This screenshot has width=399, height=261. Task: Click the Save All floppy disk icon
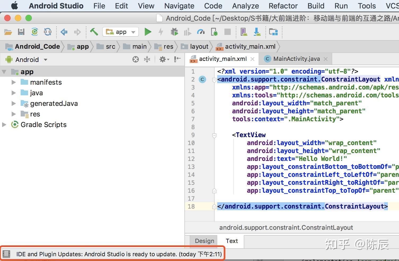(21, 32)
